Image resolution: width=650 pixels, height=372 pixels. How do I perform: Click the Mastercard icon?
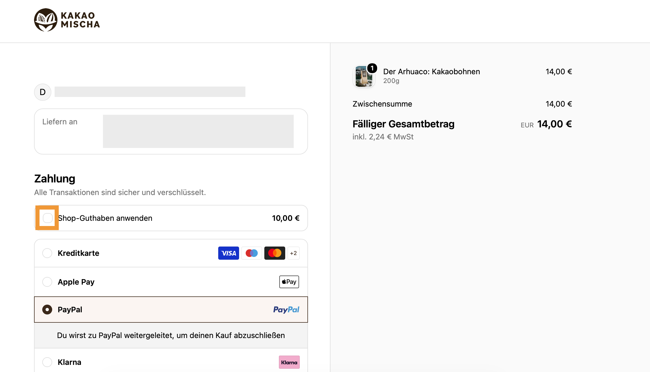(274, 253)
